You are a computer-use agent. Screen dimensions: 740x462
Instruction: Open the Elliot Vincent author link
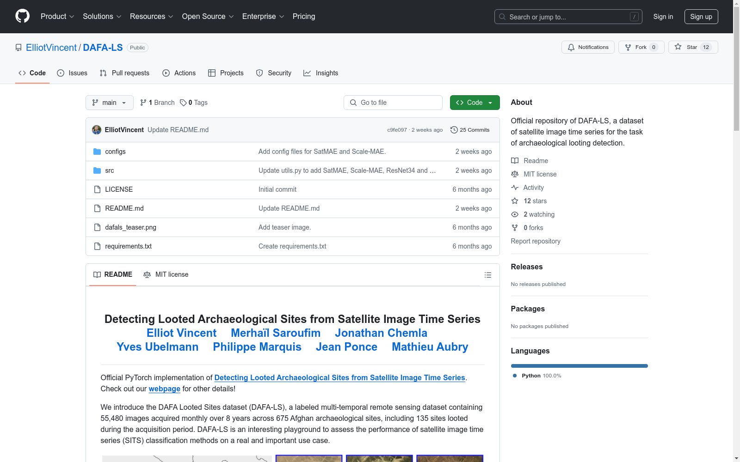click(x=181, y=333)
